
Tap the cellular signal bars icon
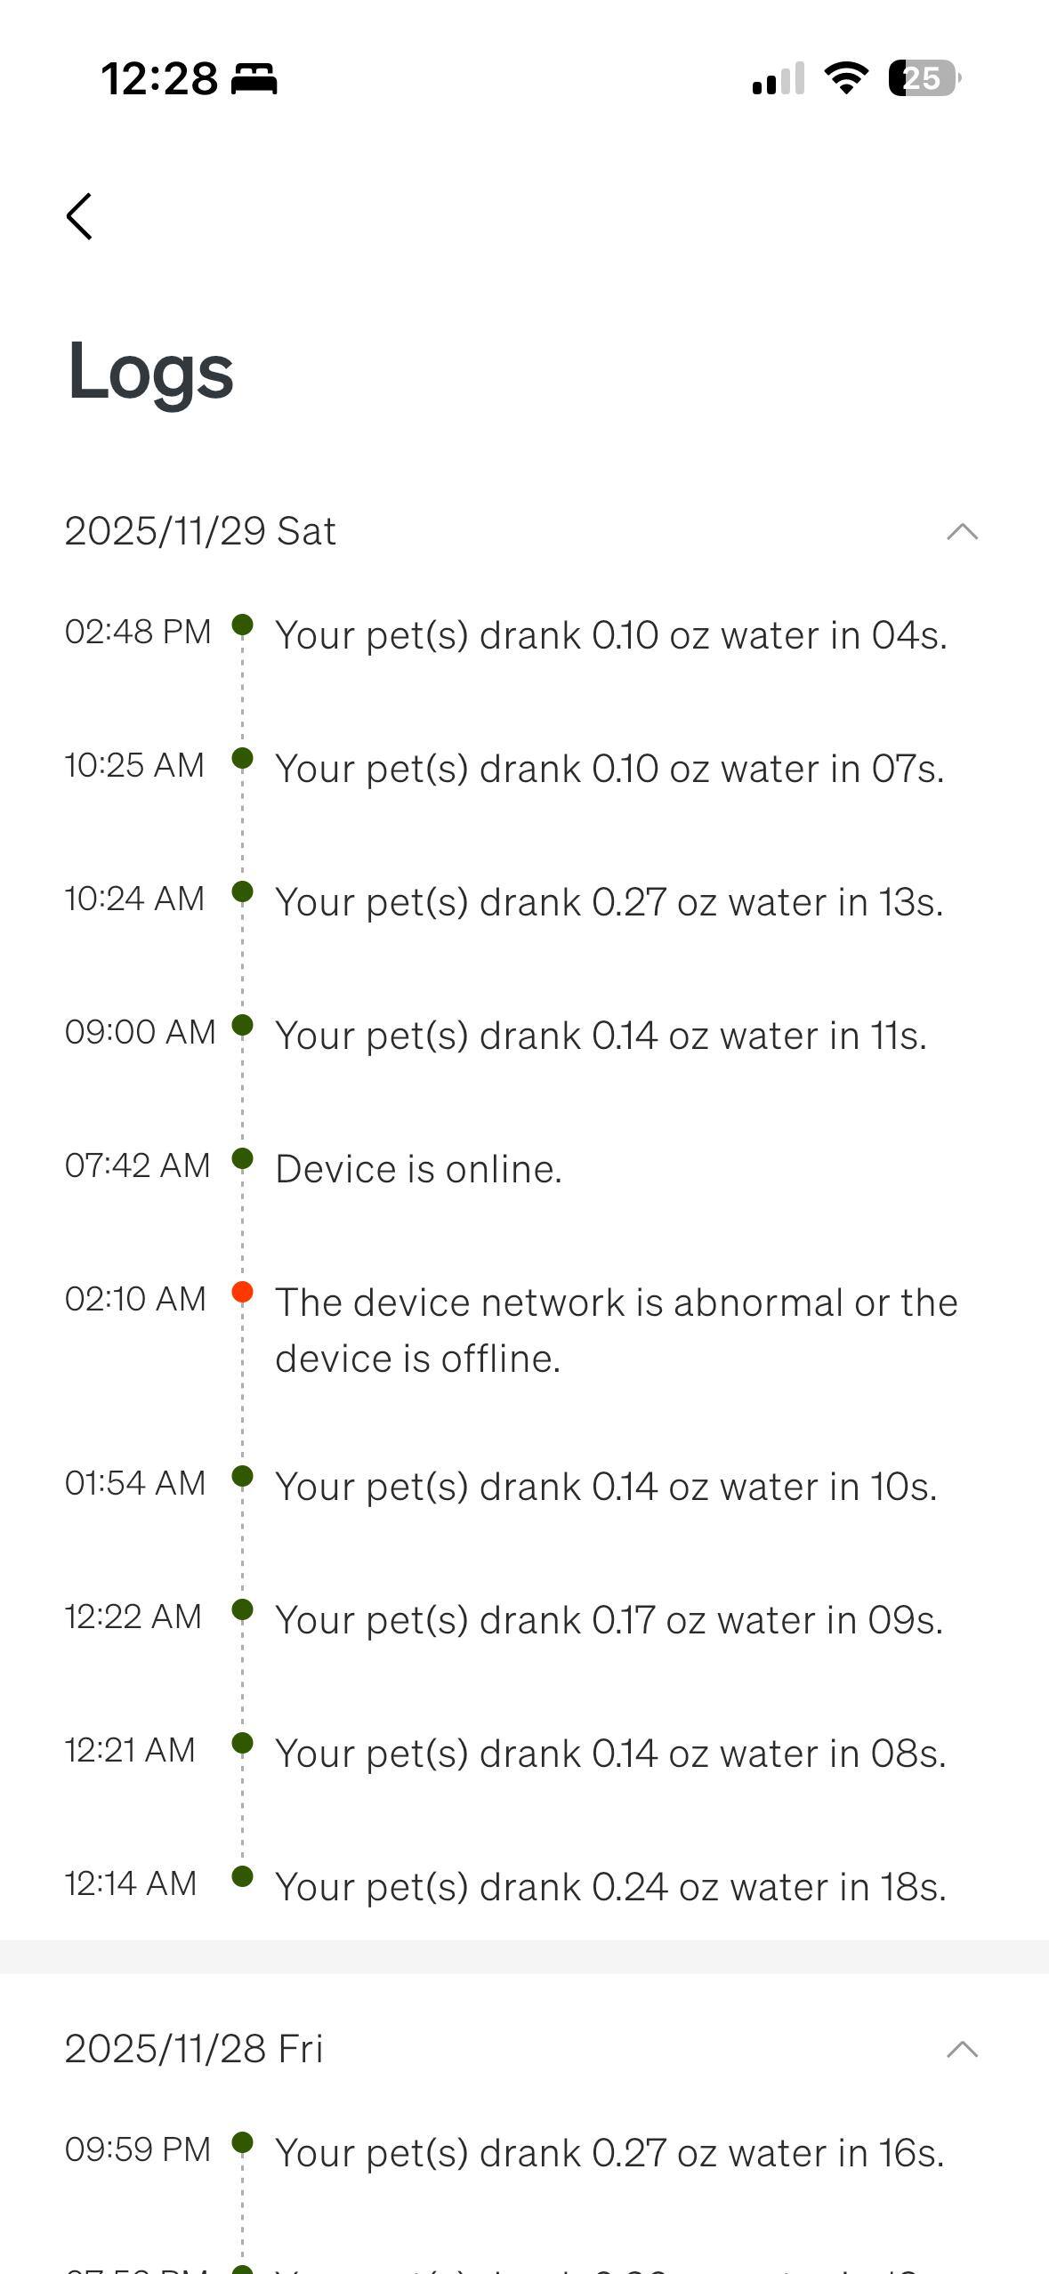click(778, 78)
